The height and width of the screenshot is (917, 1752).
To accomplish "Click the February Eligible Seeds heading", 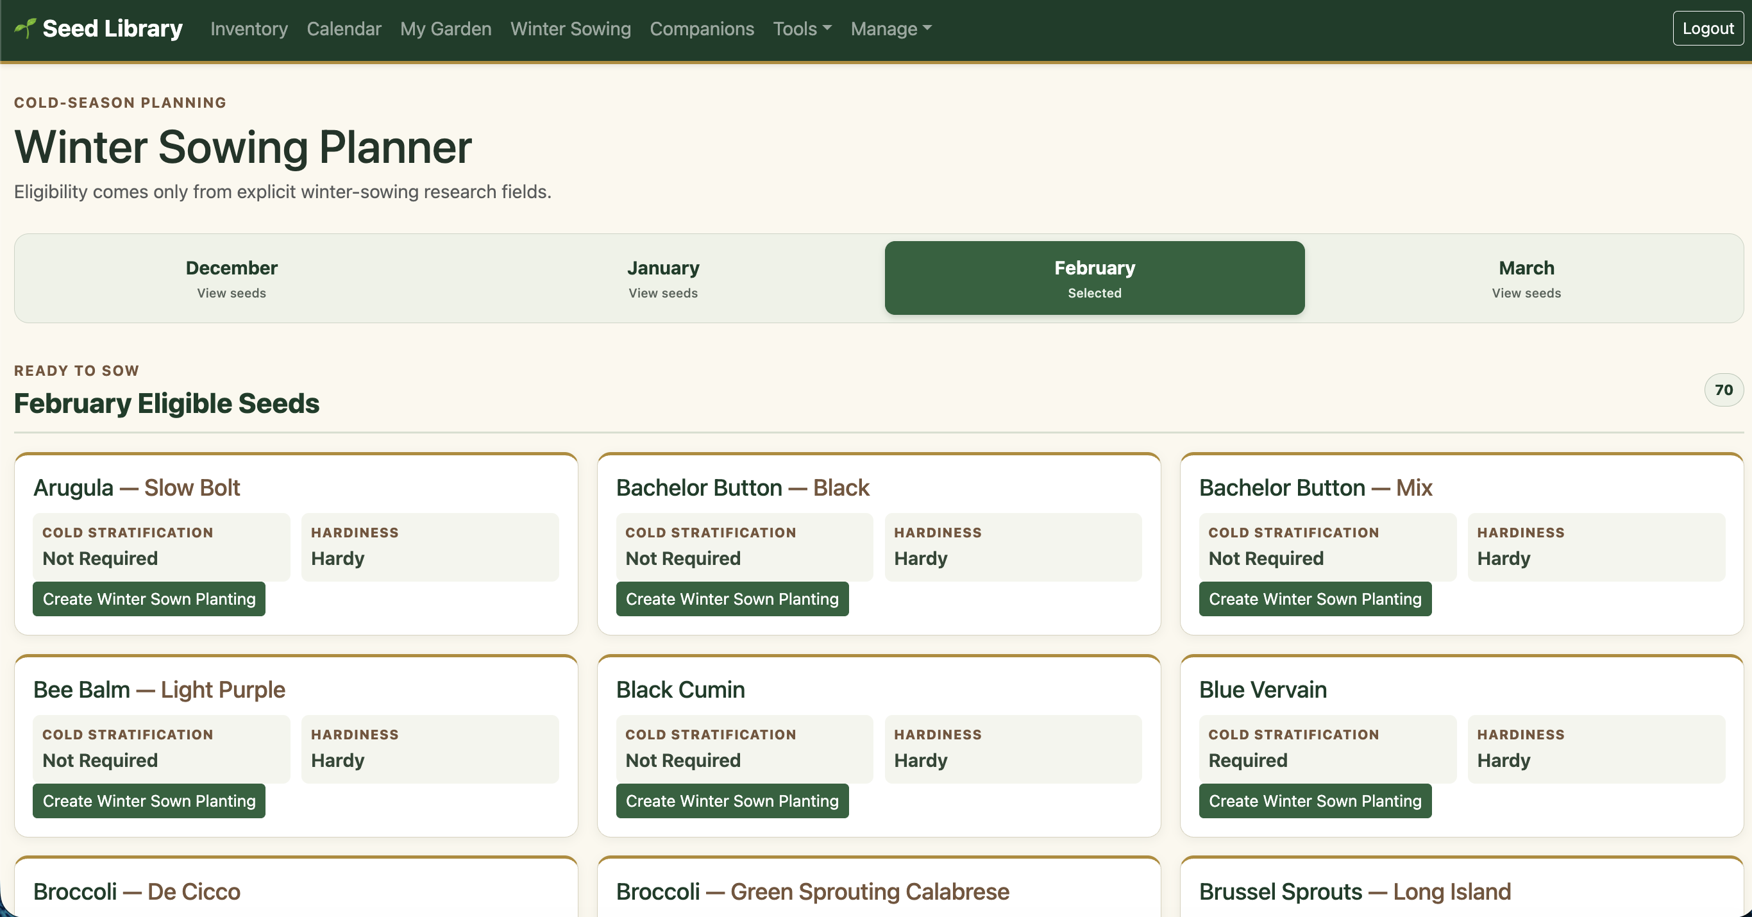I will [167, 403].
